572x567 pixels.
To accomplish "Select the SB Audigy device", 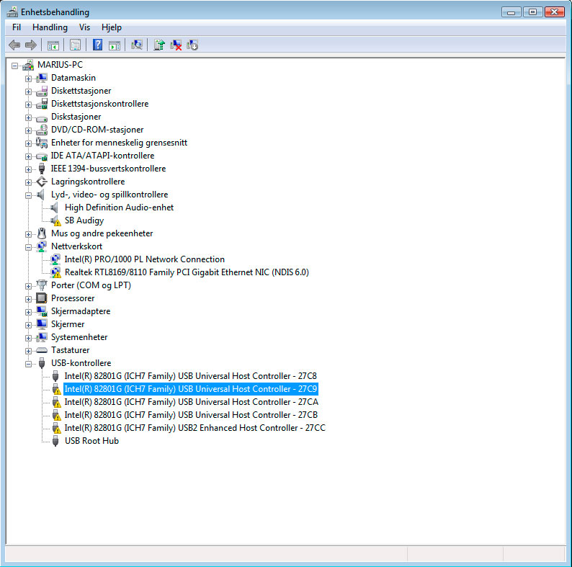I will 84,220.
